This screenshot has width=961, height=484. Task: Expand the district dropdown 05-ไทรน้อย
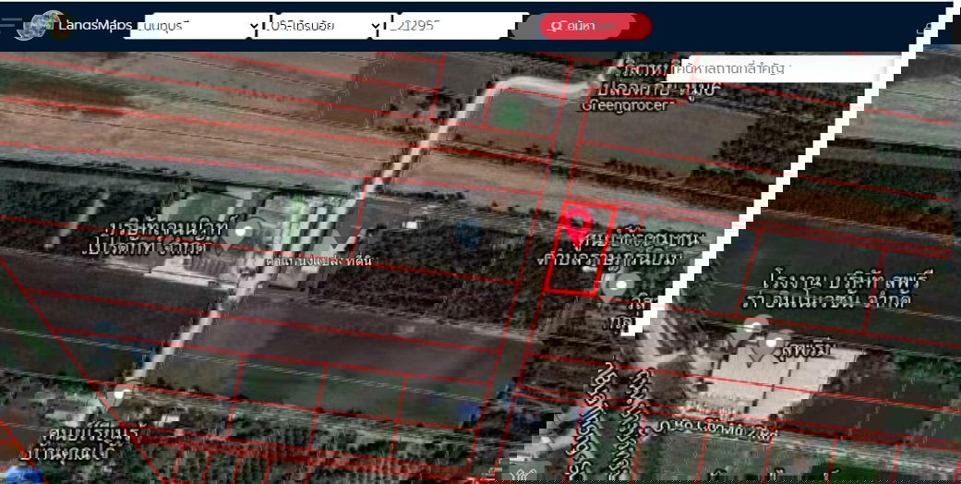click(x=325, y=26)
